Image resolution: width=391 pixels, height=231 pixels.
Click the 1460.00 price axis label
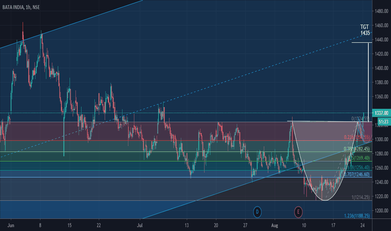381,25
